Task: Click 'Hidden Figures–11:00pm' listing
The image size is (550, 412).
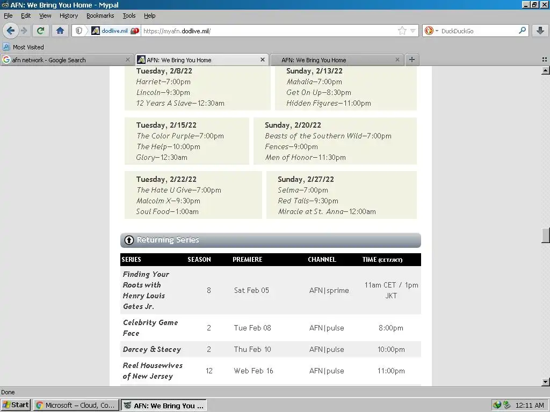Action: click(x=329, y=103)
